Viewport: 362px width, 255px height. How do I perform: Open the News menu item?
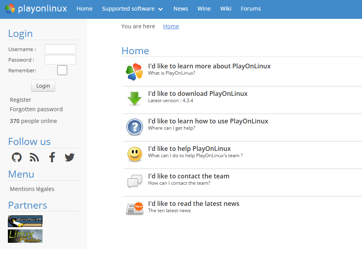(x=180, y=8)
